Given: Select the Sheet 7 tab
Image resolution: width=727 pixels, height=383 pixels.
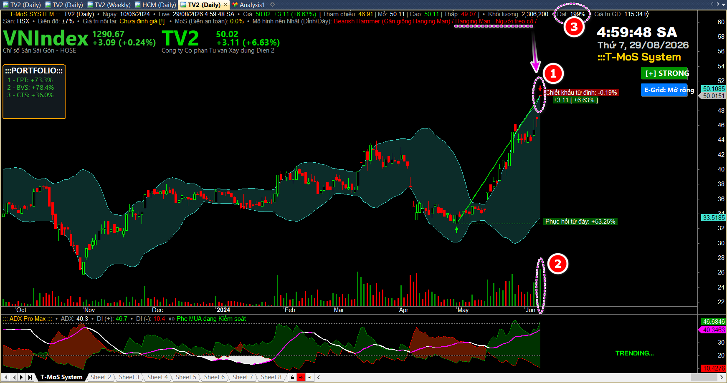Looking at the screenshot, I should pos(243,377).
